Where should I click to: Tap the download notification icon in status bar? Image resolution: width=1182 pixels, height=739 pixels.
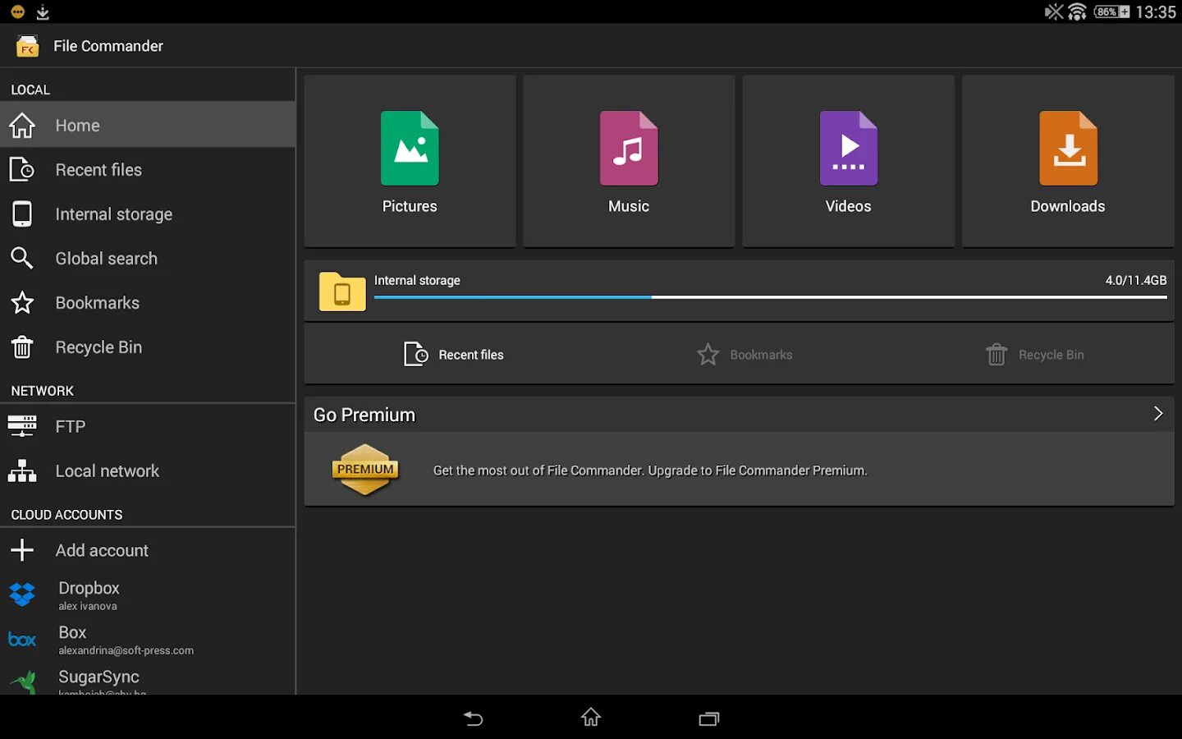pos(43,12)
